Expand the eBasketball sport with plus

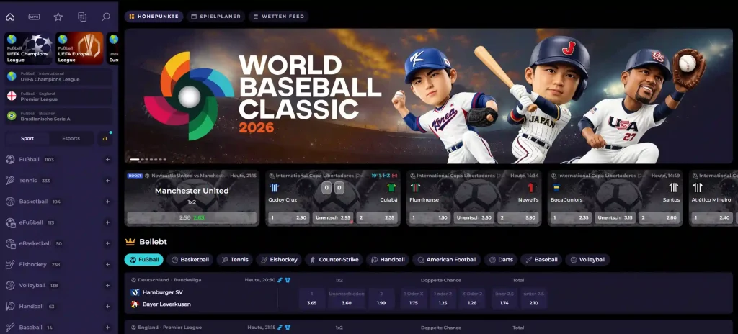pos(107,243)
